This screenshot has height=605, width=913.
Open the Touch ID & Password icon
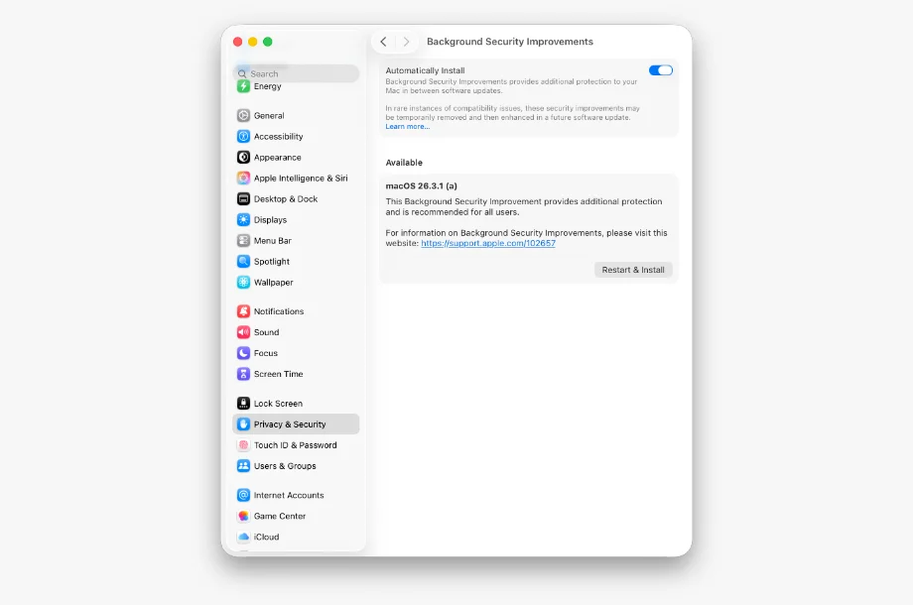(x=243, y=445)
